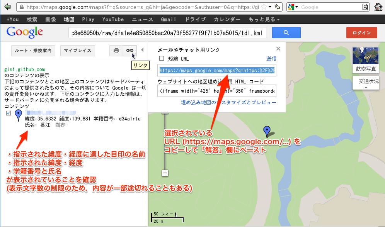Screen dimensions: 385x227
Task: Open Play in Google bar
Action: (88, 19)
